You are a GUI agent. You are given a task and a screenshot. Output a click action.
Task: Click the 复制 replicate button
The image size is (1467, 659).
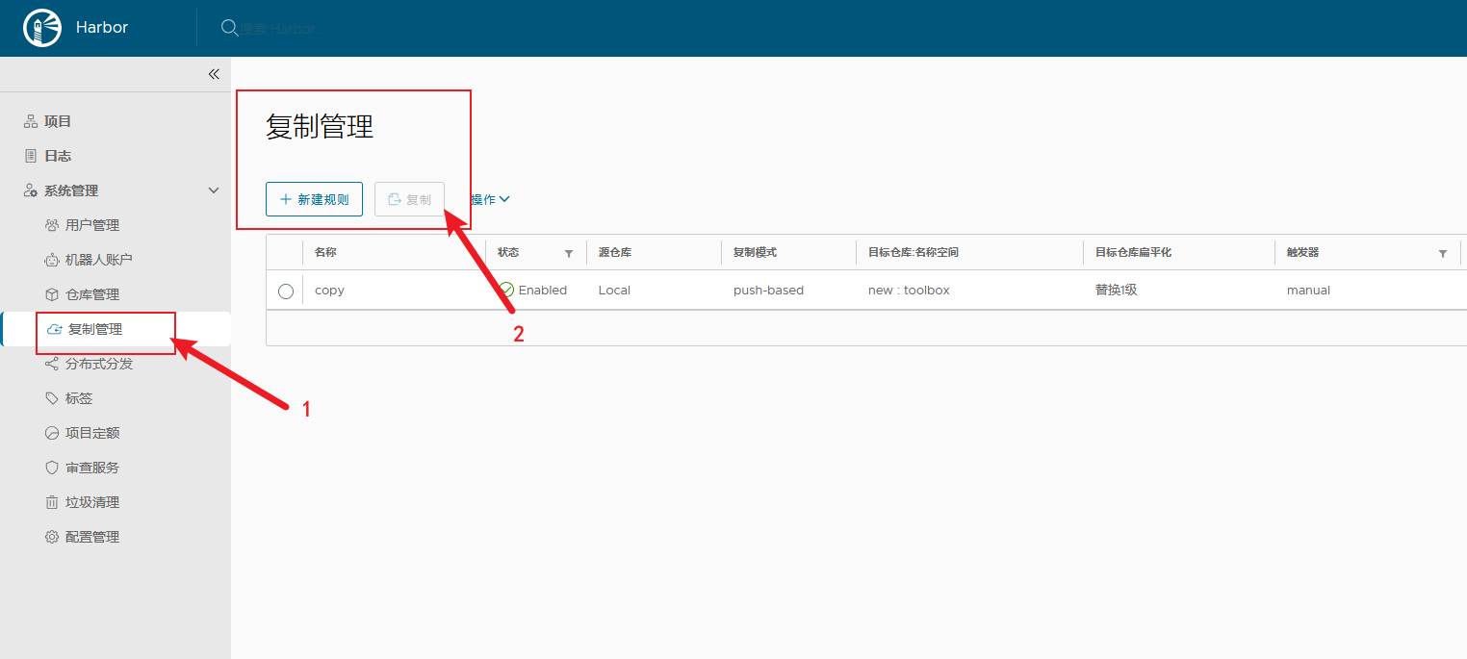[409, 199]
